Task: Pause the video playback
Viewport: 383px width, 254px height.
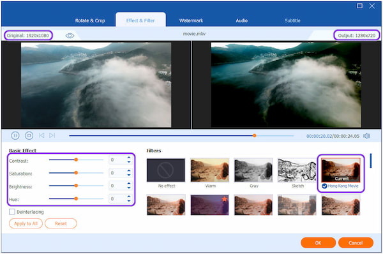Action: (x=15, y=135)
